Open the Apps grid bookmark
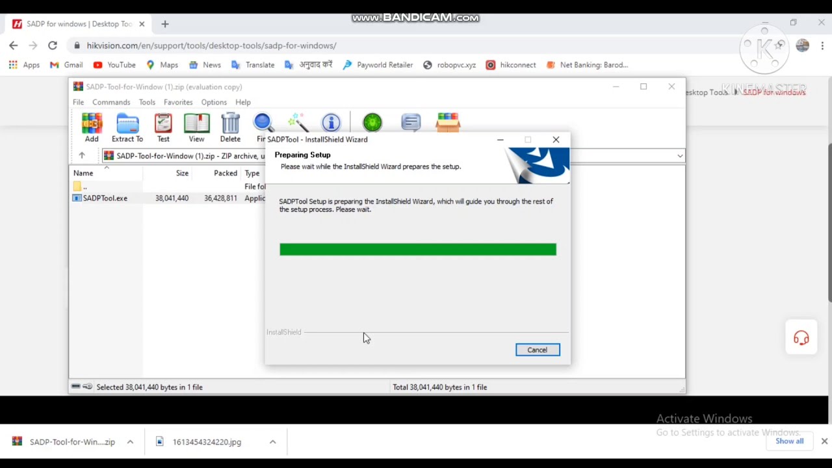The height and width of the screenshot is (468, 832). pos(24,65)
